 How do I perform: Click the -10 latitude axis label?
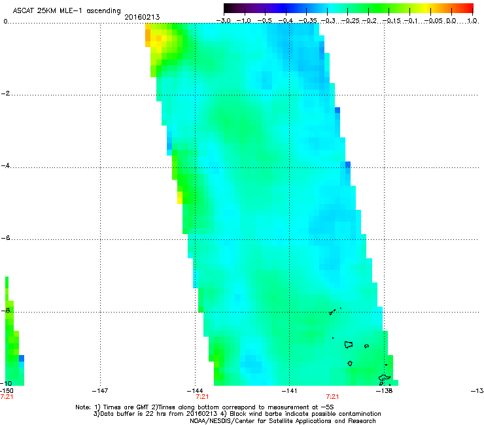point(6,383)
